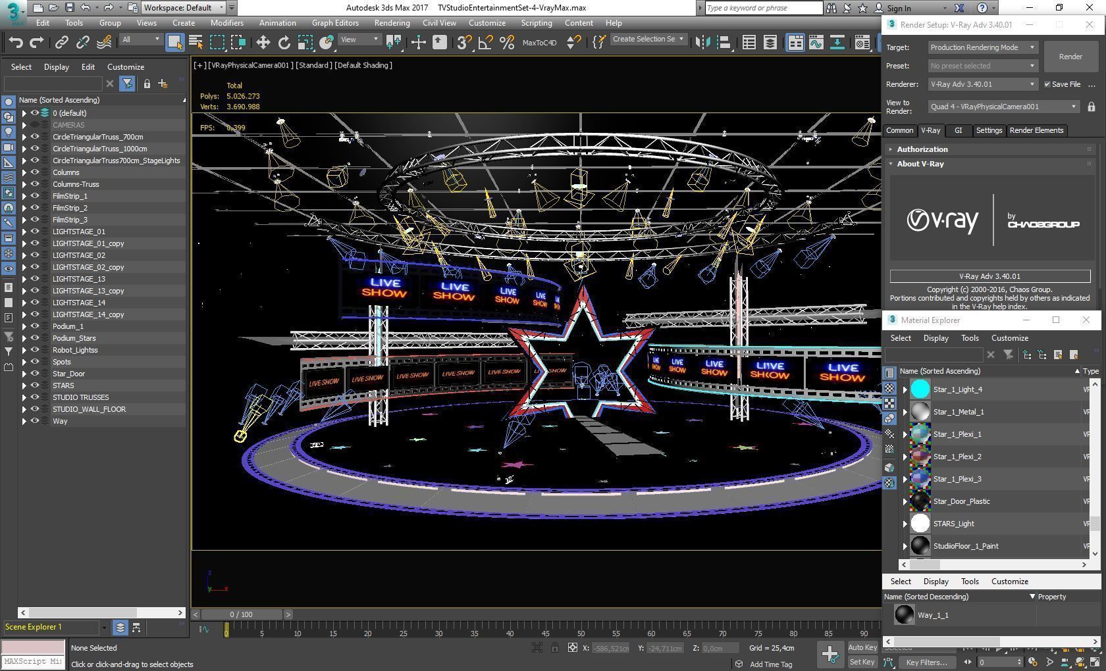This screenshot has width=1106, height=671.
Task: Toggle visibility of Star_Door layer
Action: [x=35, y=374]
